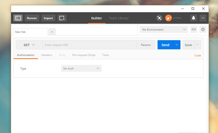218x133 pixels.
Task: Open the Pre-request Script tab
Action: tap(84, 55)
